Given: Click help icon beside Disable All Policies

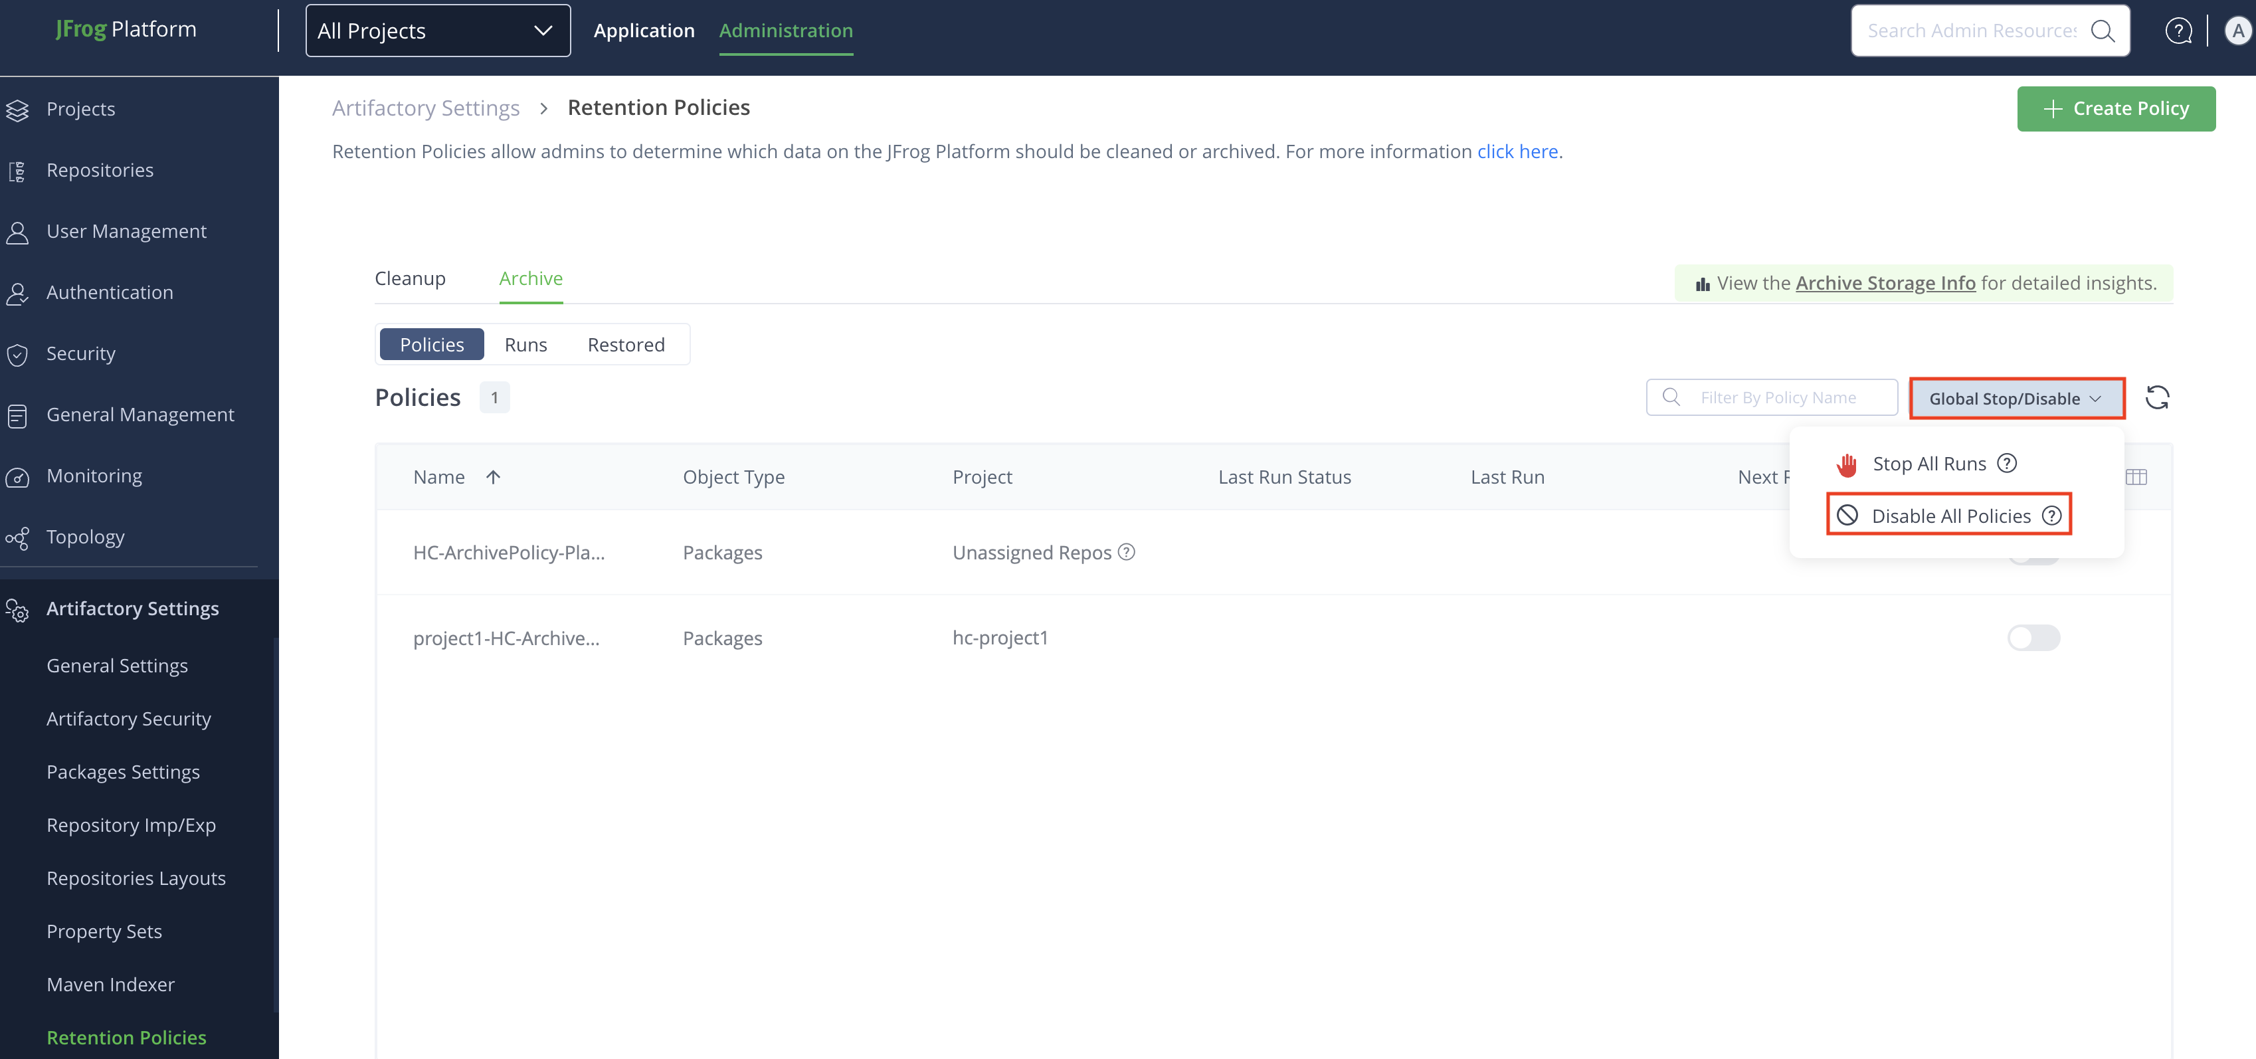Looking at the screenshot, I should (2051, 516).
